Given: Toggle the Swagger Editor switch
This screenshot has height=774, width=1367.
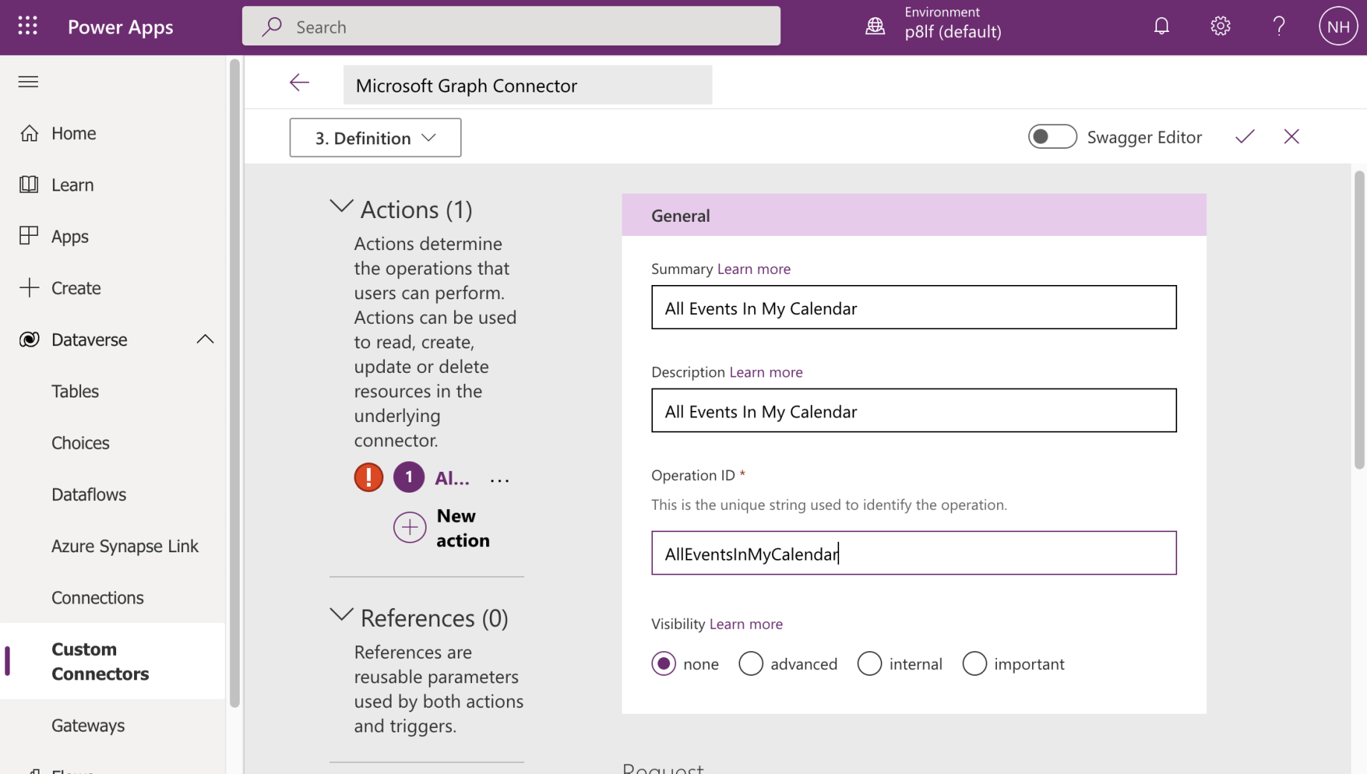Looking at the screenshot, I should point(1051,137).
